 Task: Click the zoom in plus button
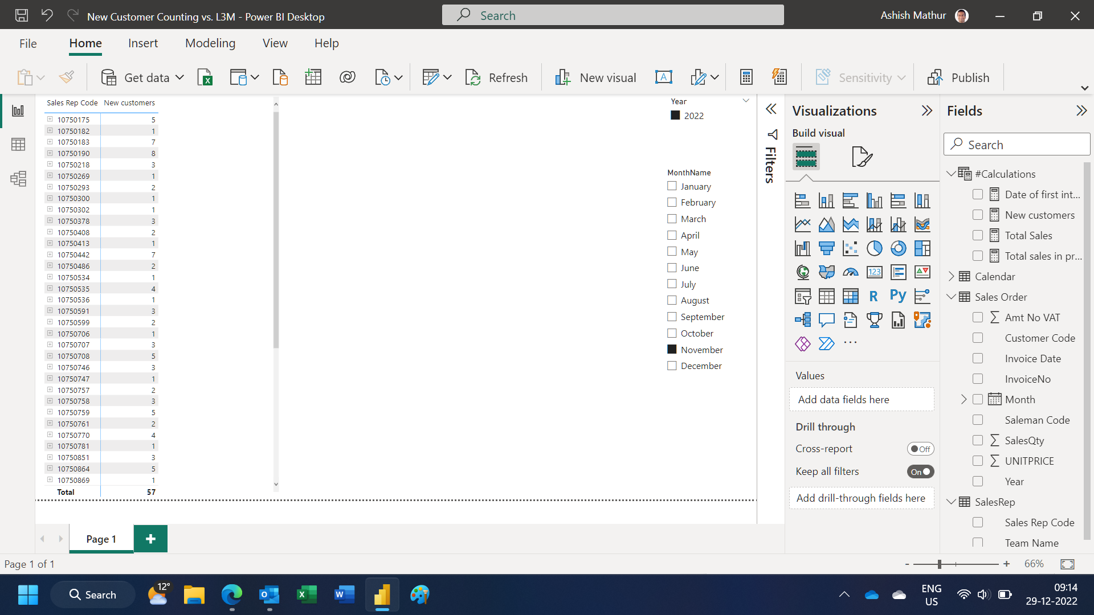(x=1007, y=564)
